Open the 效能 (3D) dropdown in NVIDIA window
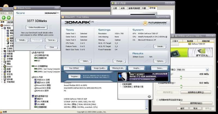Image resolution: width=218 pixels, height=114 pixels. pyautogui.click(x=207, y=70)
